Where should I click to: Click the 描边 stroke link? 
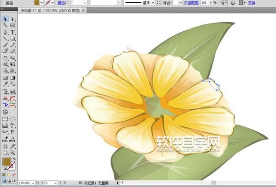point(61,3)
